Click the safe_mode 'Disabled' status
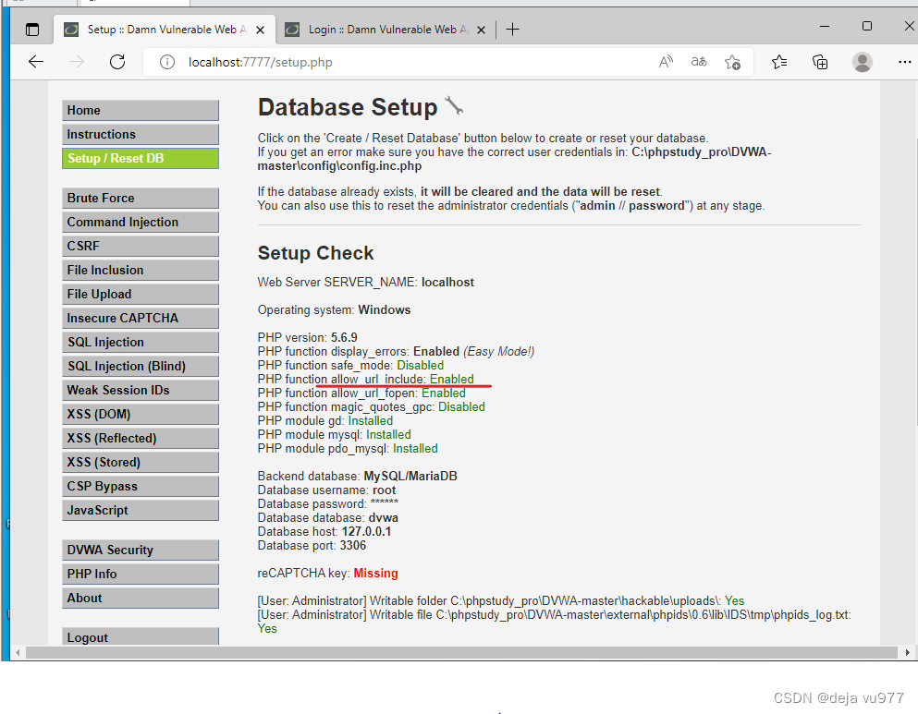Screen dimensions: 918x714 (x=421, y=365)
